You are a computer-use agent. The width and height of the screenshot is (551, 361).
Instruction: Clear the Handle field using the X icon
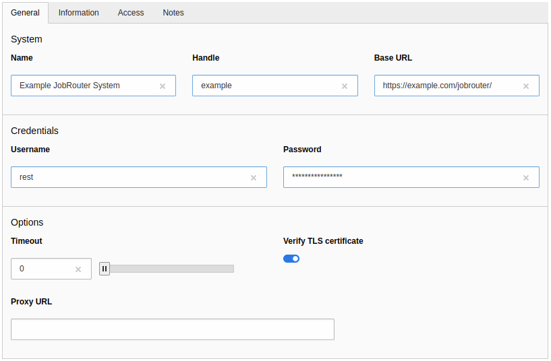click(345, 86)
